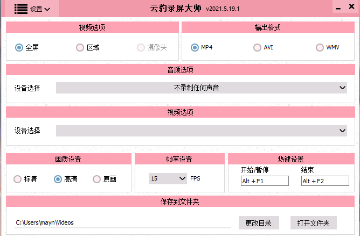
Task: Click the 帧率设置 section header
Action: coord(179,159)
